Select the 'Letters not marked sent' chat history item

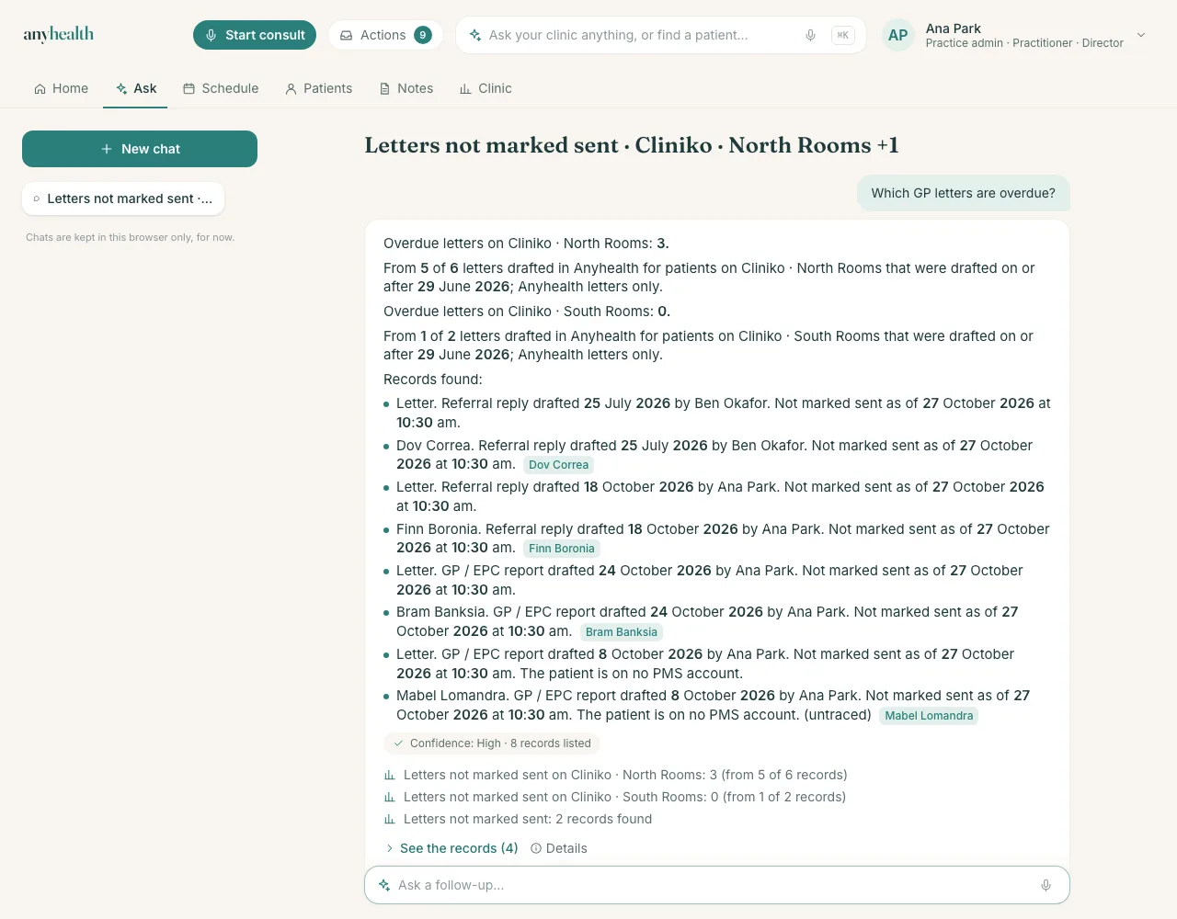pos(123,199)
